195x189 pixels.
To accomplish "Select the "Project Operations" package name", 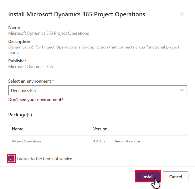I will point(27,141).
